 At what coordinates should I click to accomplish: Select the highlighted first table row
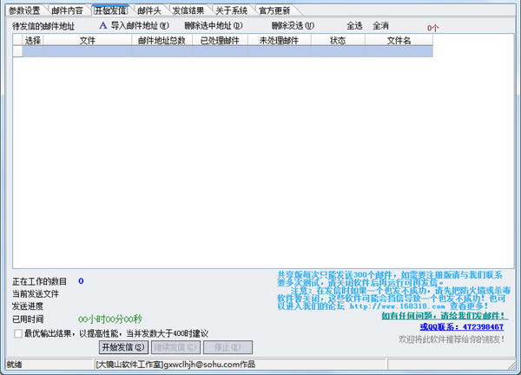[228, 51]
